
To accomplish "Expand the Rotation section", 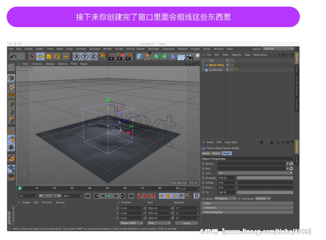I will pos(247,208).
